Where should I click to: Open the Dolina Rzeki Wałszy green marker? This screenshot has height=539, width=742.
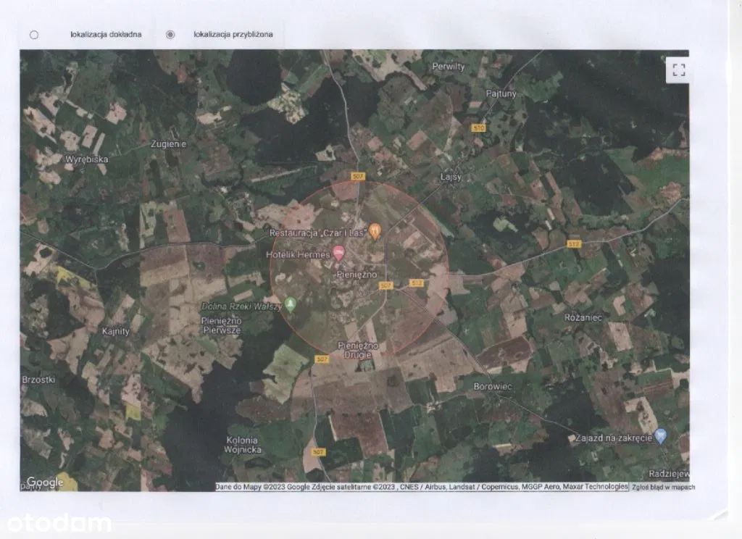291,304
